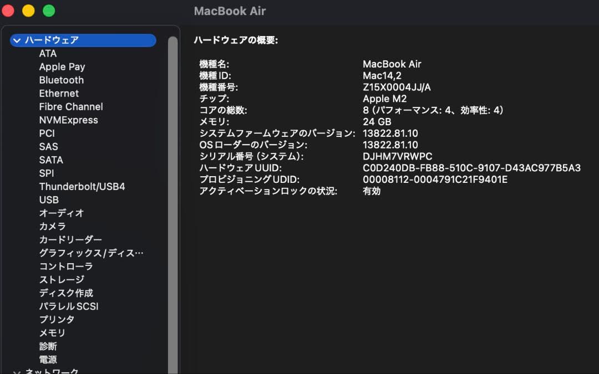599x374 pixels.
Task: Select オーディオ in the sidebar
Action: (x=61, y=213)
